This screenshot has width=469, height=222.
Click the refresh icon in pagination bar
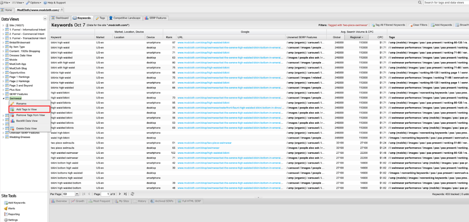tap(132, 194)
